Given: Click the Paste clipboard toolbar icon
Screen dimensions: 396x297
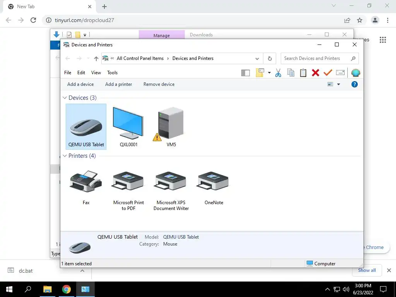Looking at the screenshot, I should [x=303, y=73].
